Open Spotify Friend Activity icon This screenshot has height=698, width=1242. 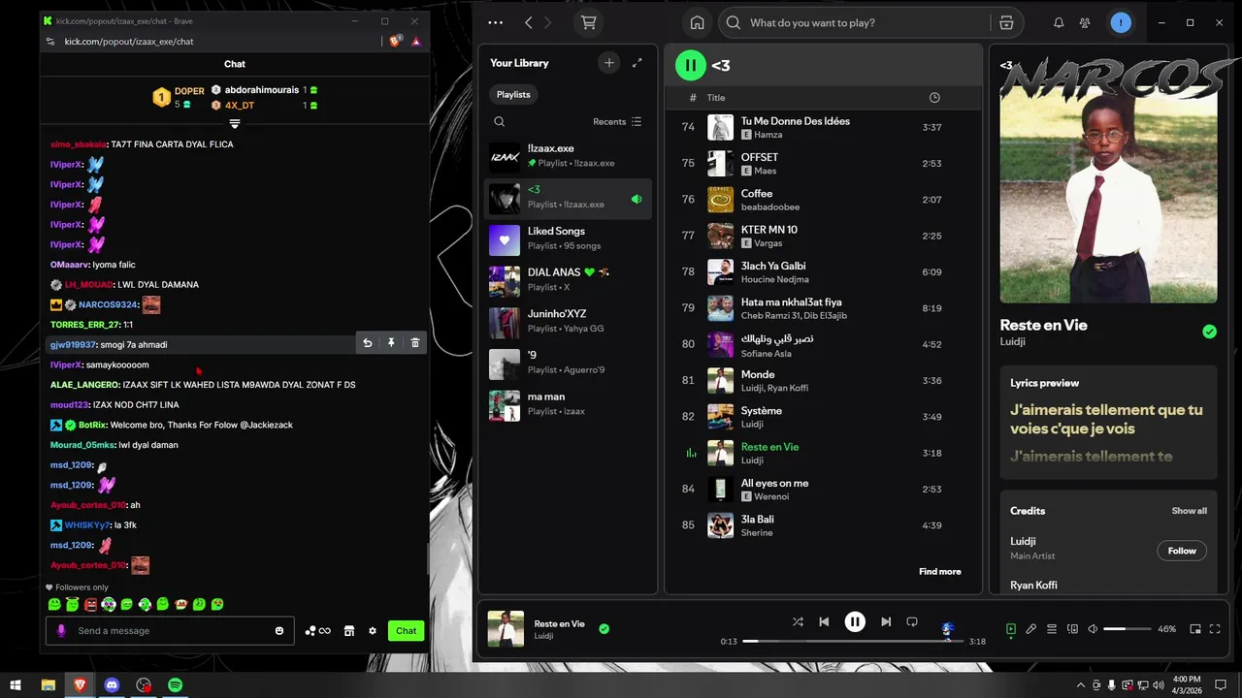(x=1085, y=22)
